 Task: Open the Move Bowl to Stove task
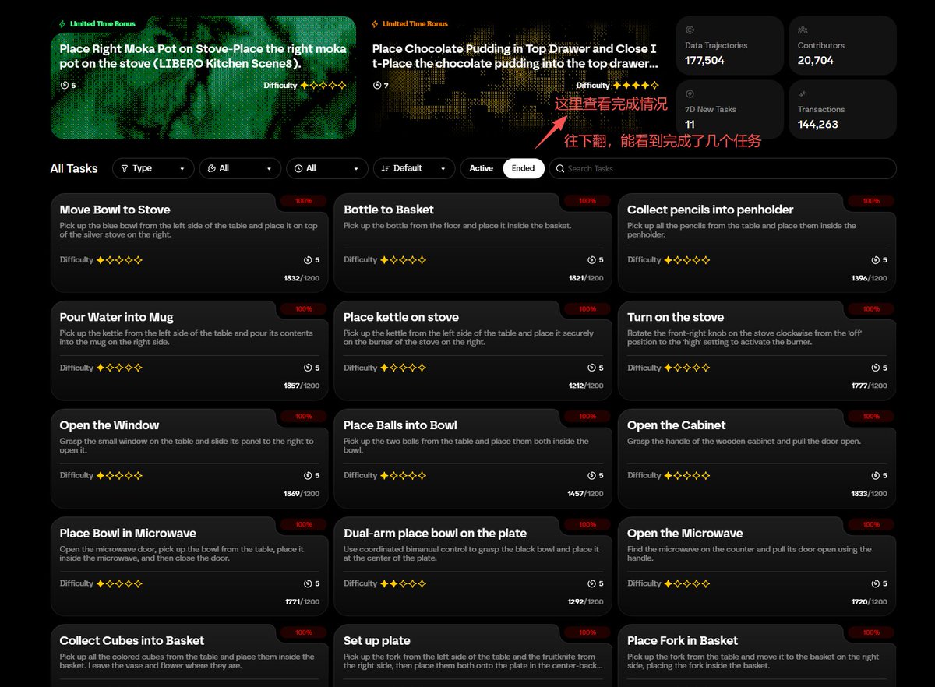pos(189,242)
